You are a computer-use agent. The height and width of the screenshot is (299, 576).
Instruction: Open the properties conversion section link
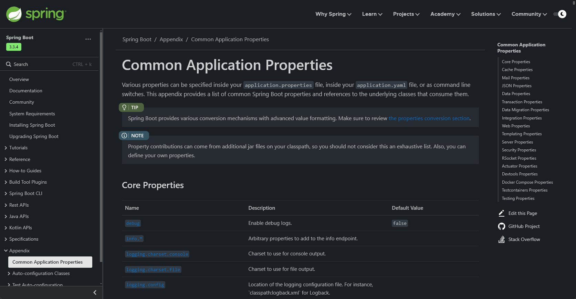[429, 118]
